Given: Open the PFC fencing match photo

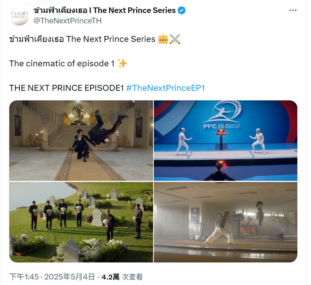Looking at the screenshot, I should click(225, 140).
